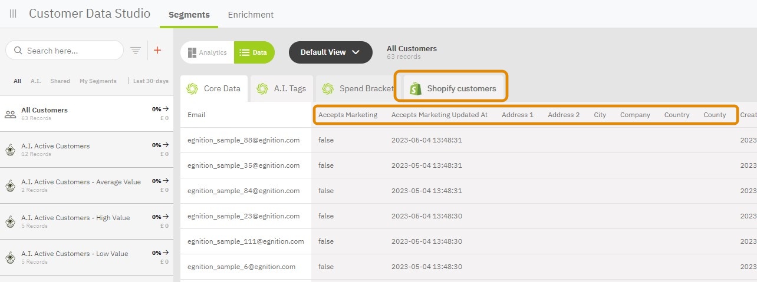The height and width of the screenshot is (282, 757).
Task: Click the Address 1 column header
Action: (x=518, y=115)
